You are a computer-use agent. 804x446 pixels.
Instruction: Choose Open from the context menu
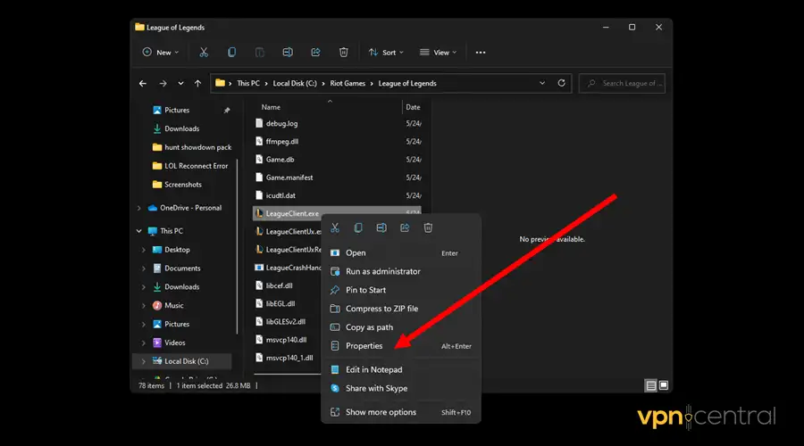coord(401,253)
